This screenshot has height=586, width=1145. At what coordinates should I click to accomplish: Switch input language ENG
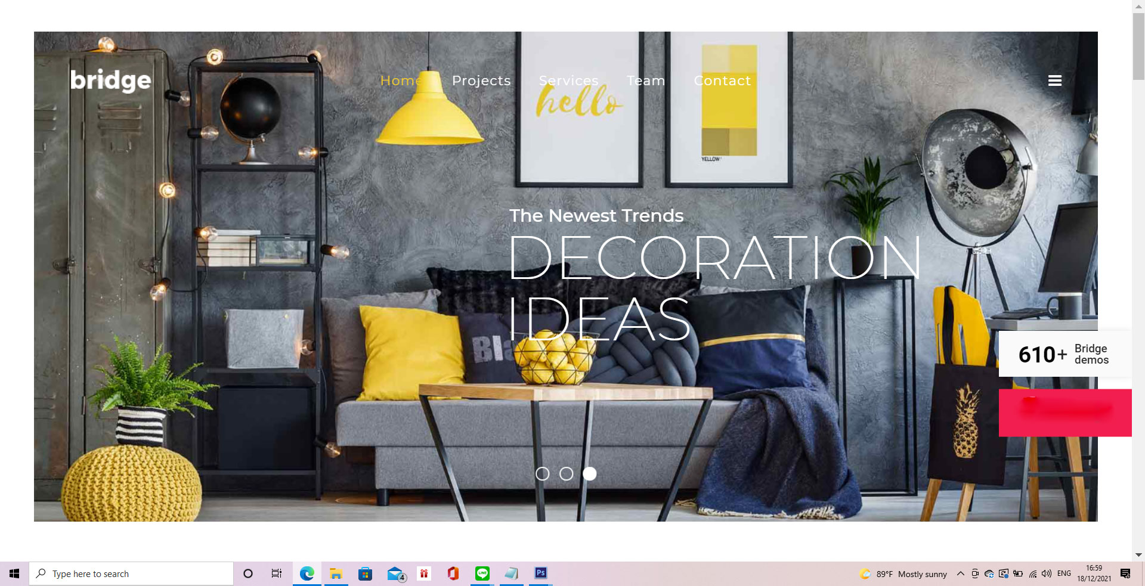point(1064,573)
